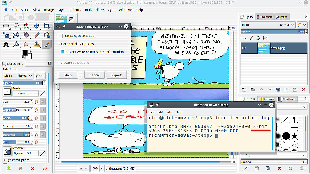Duplicate the arthur.png layer
Screen dimensions: 310x174
point(278,90)
